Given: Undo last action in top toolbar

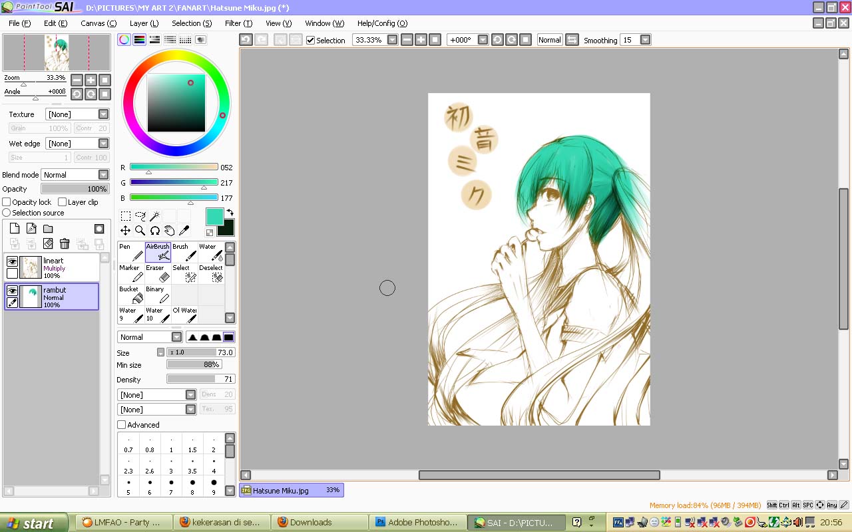Looking at the screenshot, I should [x=246, y=40].
